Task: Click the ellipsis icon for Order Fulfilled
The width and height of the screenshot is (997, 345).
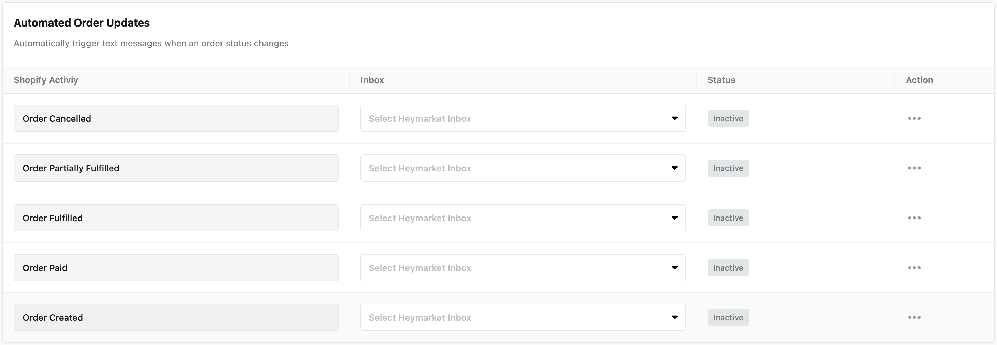Action: tap(914, 218)
